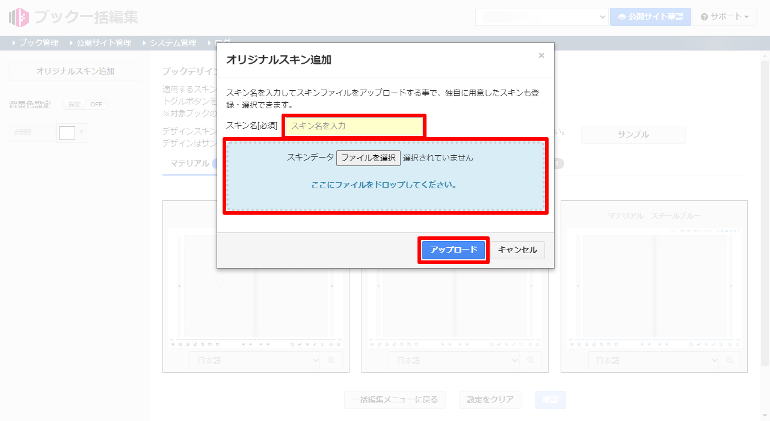This screenshot has width=770, height=421.
Task: Click the キャンセル button
Action: (x=518, y=250)
